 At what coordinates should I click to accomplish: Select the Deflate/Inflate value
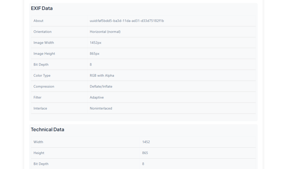[101, 86]
